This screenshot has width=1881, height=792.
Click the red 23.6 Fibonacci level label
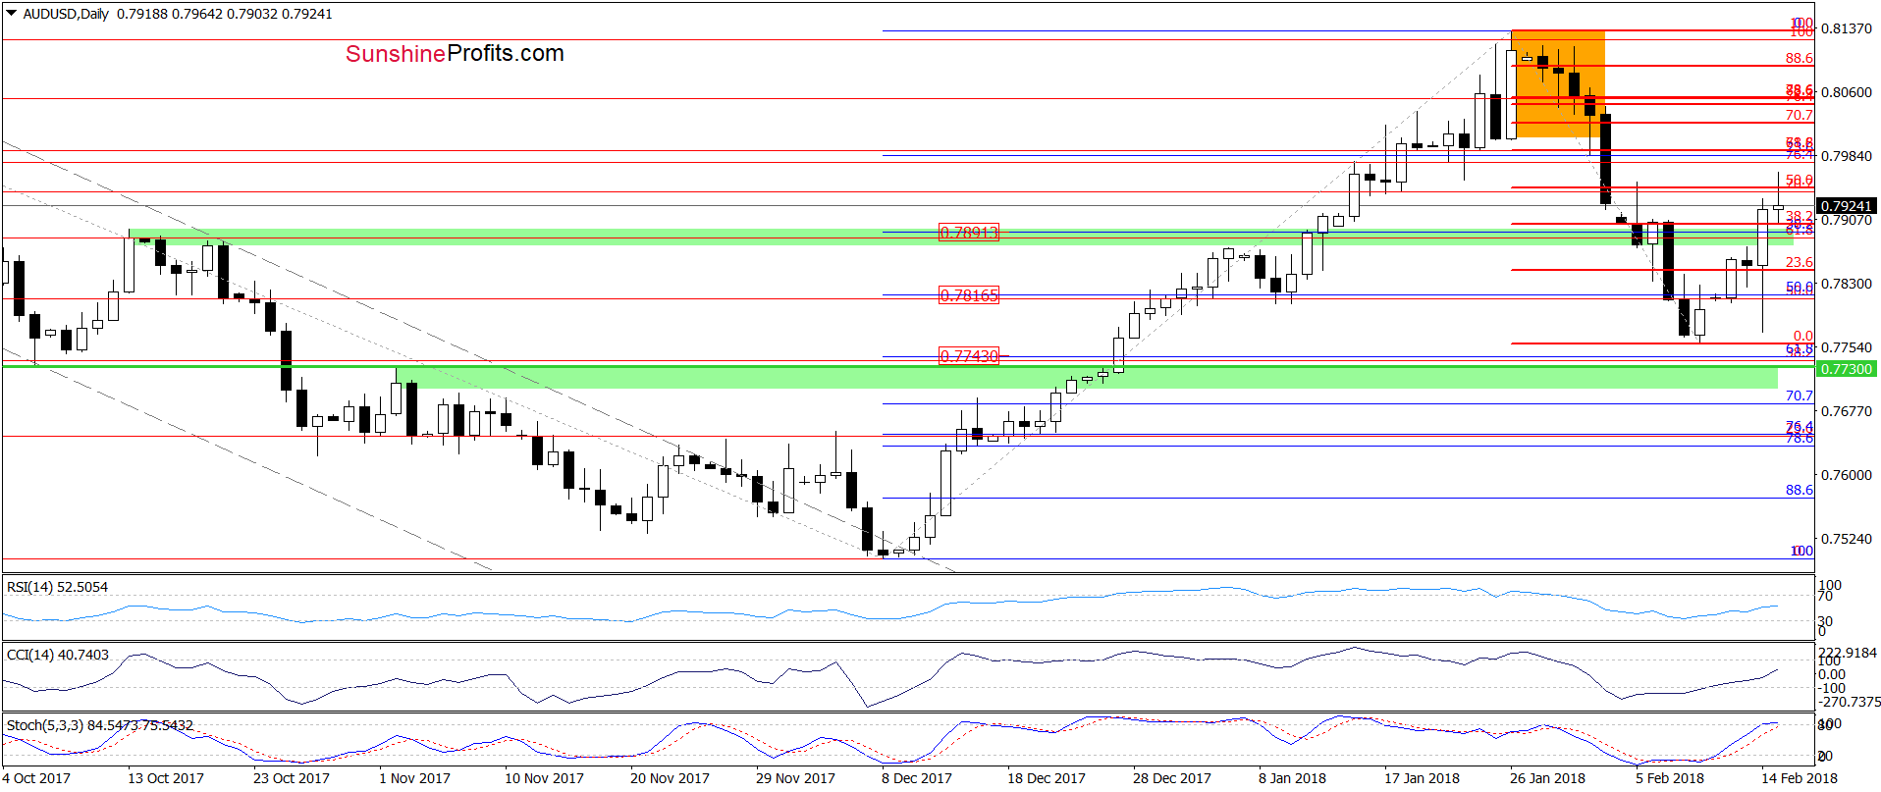tap(1800, 262)
